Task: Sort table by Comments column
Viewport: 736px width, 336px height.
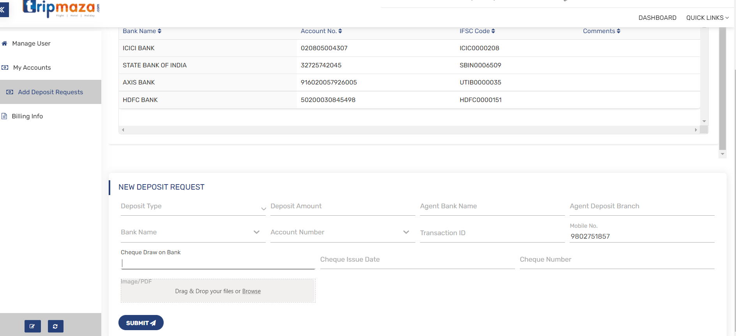Action: tap(601, 31)
